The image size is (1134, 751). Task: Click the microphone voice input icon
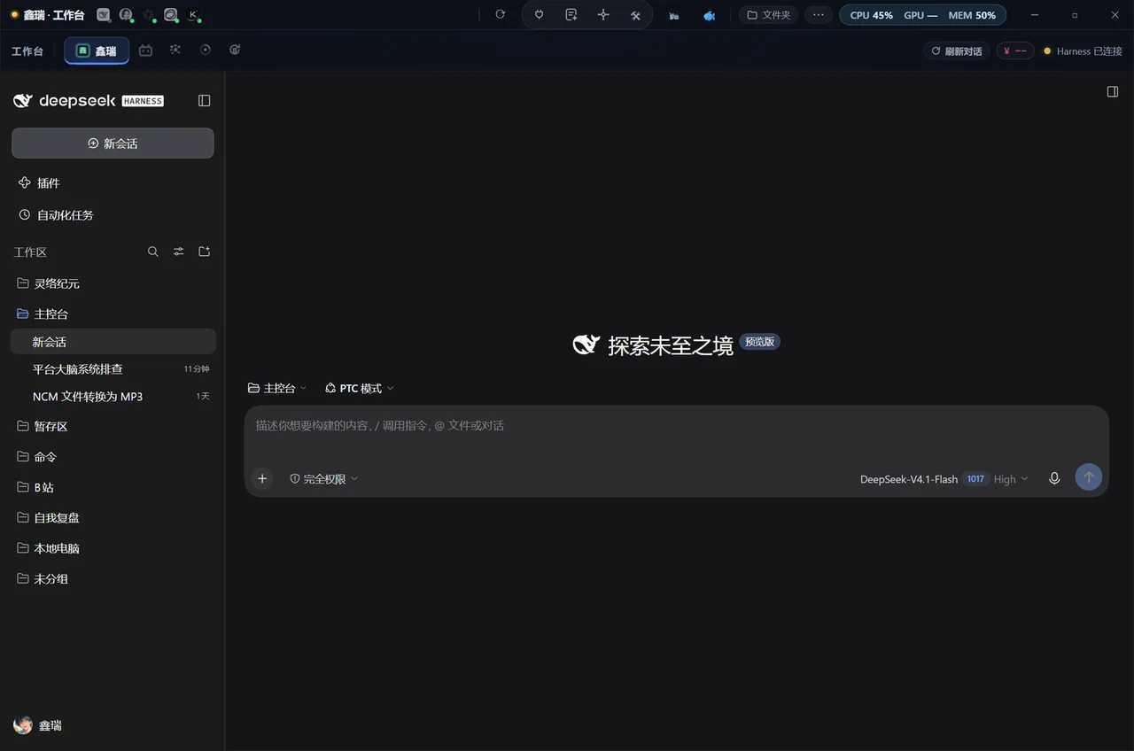(x=1054, y=478)
